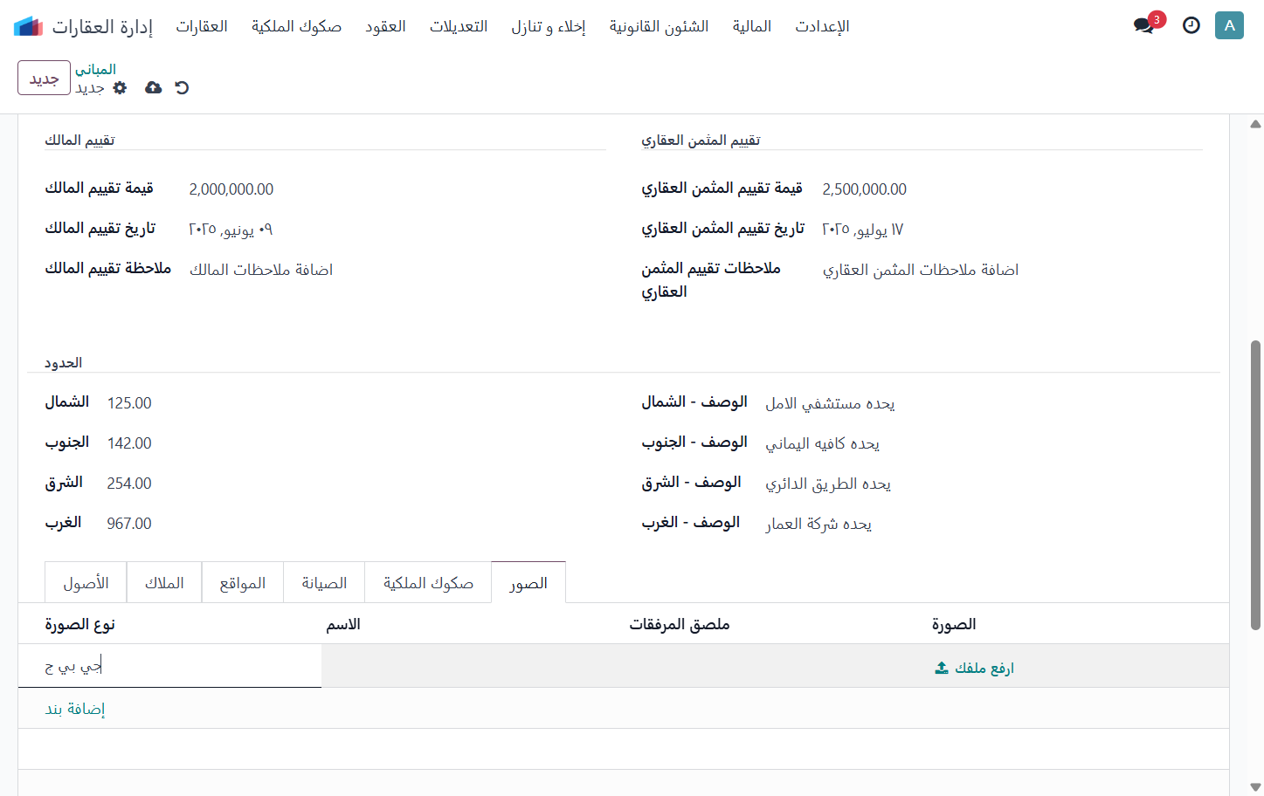
Task: Go to المباني breadcrumb link
Action: coord(95,69)
